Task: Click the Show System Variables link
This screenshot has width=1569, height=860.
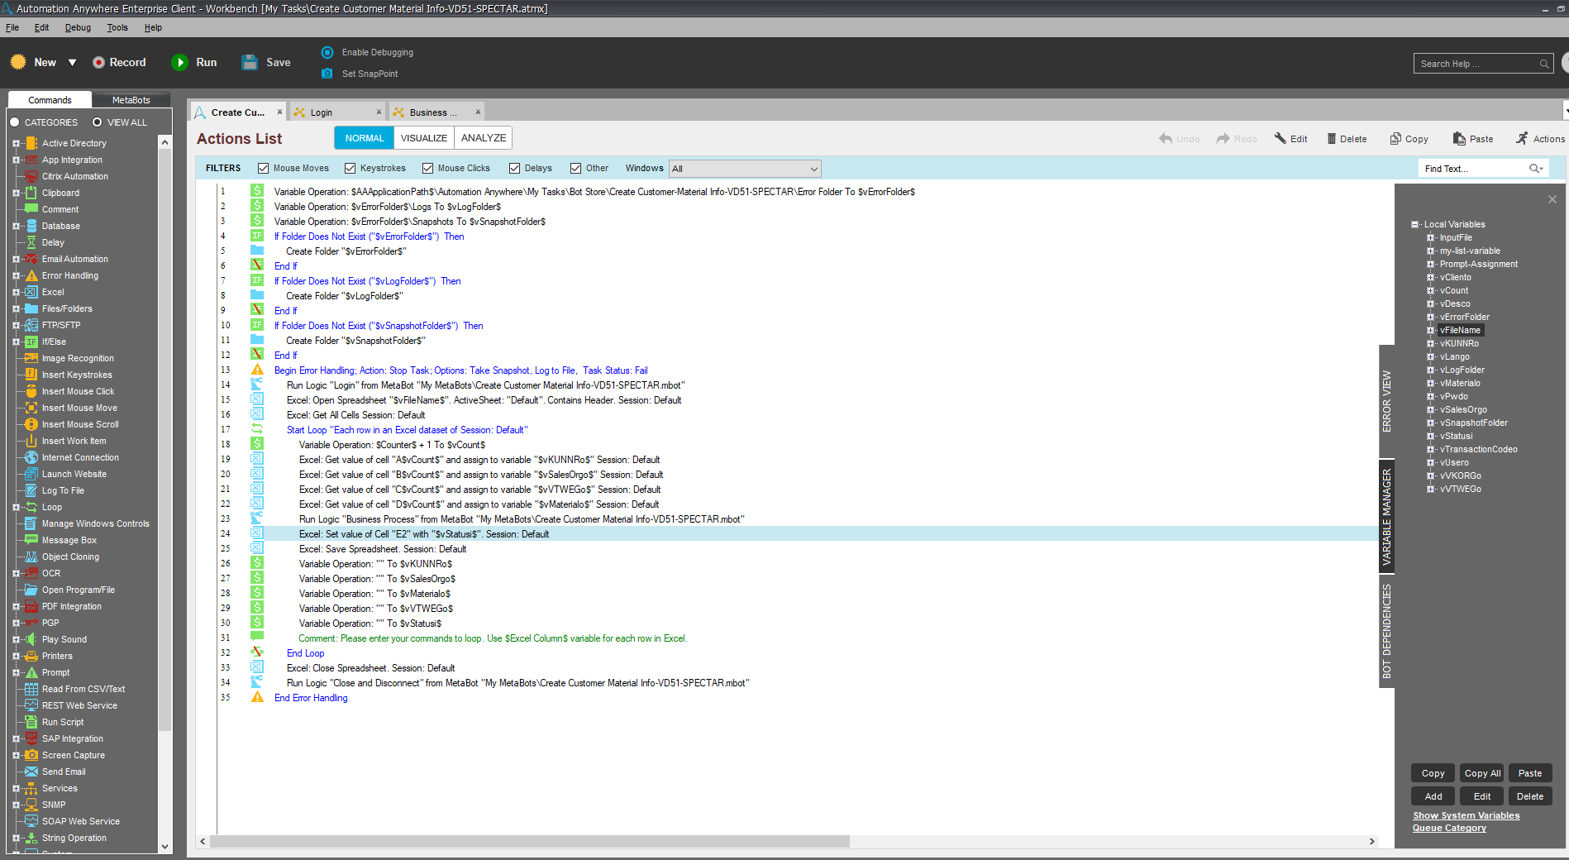Action: point(1466,815)
